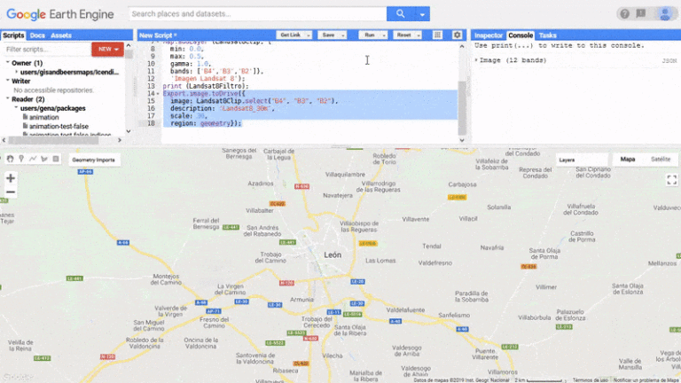This screenshot has width=681, height=383.
Task: Switch to the Console tab
Action: point(521,35)
